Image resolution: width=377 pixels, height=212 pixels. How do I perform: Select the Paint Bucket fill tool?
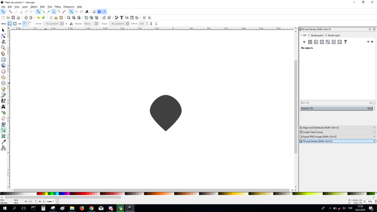coord(3,124)
